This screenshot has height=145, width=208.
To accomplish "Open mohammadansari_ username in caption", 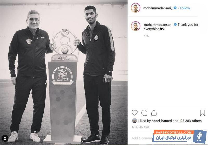I will click(158, 25).
